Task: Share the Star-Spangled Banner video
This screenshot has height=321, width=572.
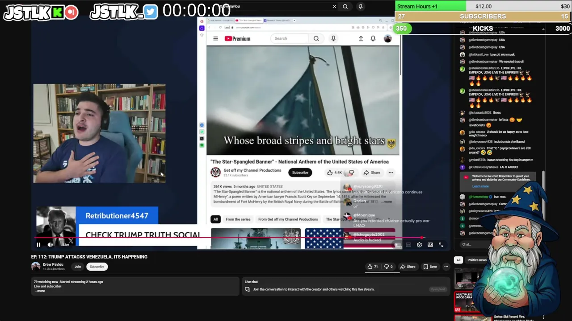Action: (x=372, y=173)
